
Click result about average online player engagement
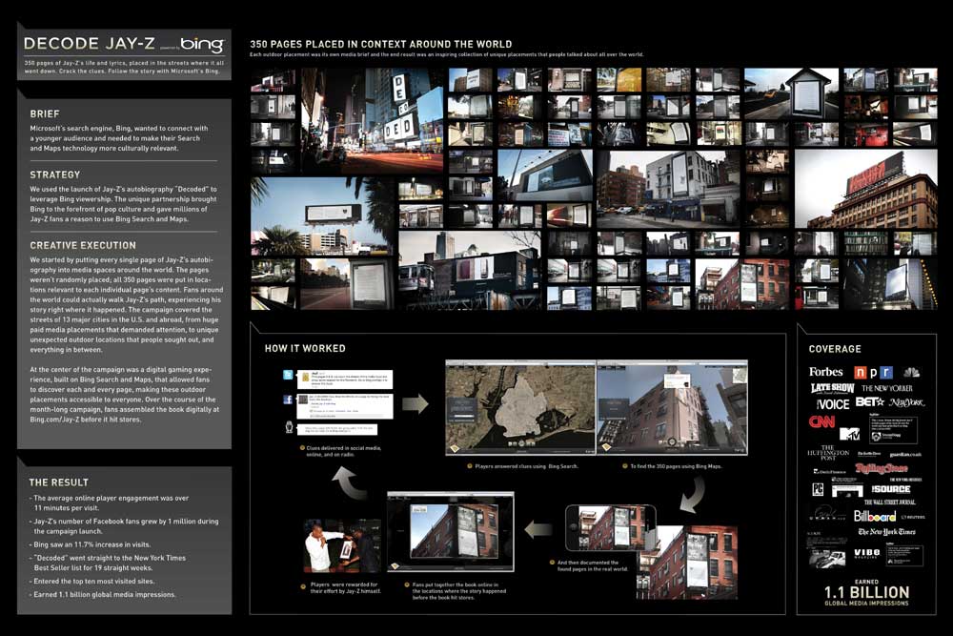(x=111, y=503)
